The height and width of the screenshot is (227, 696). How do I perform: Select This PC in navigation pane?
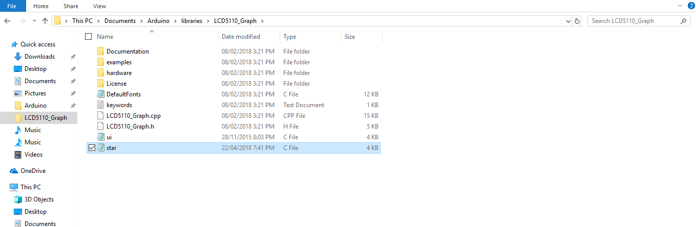[31, 187]
